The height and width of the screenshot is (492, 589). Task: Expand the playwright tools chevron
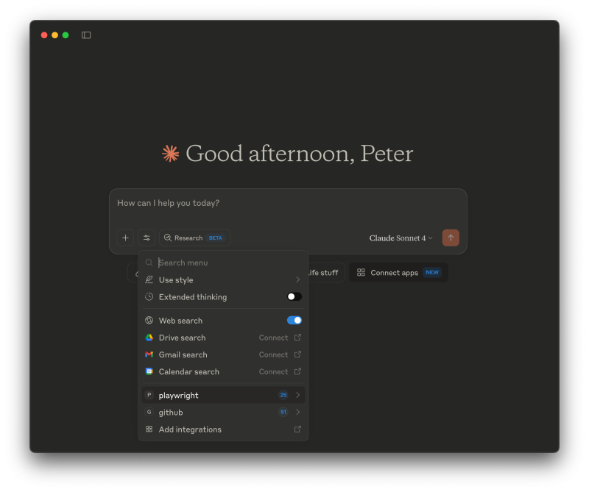pyautogui.click(x=297, y=395)
